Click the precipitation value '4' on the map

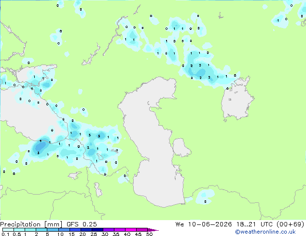pyautogui.click(x=41, y=141)
